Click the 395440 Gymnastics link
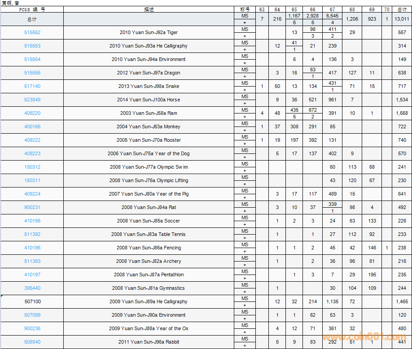Viewport: 412px width, 349px height. tap(32, 288)
